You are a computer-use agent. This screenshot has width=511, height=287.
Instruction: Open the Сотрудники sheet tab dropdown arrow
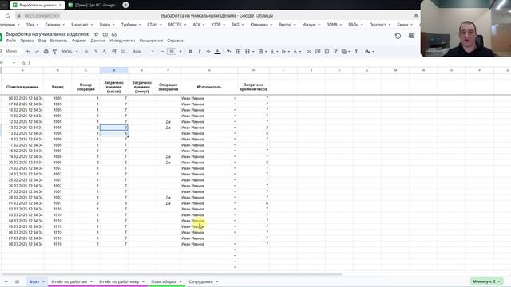[217, 281]
